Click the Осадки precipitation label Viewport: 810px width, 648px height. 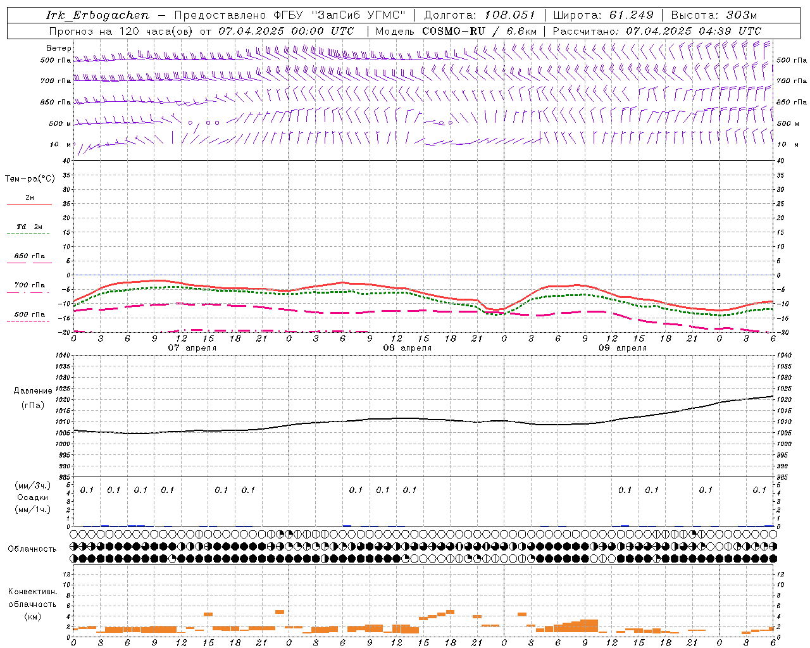[32, 497]
